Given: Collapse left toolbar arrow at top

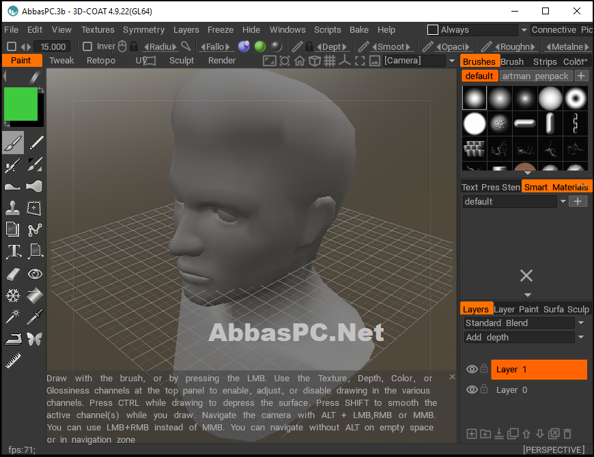Looking at the screenshot, I should [5, 77].
